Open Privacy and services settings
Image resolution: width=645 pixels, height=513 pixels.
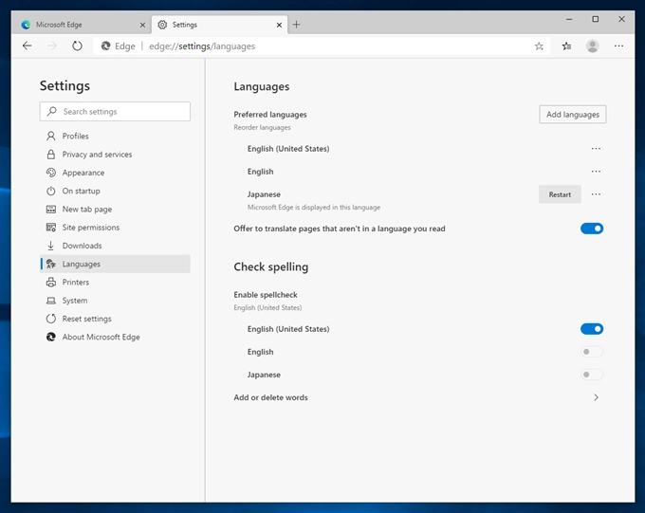(x=115, y=155)
